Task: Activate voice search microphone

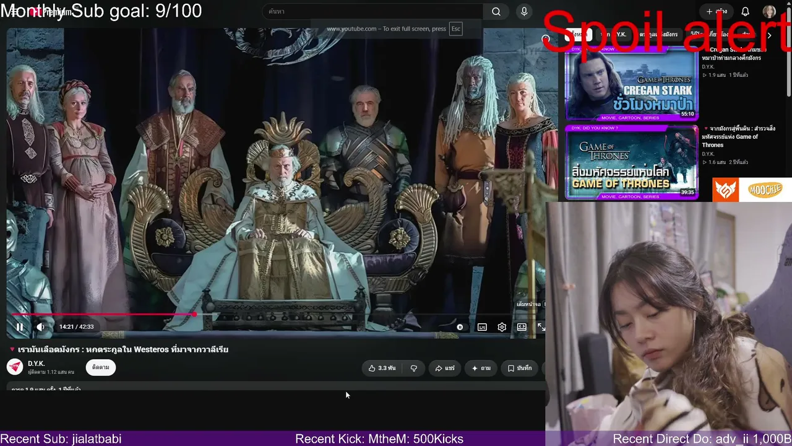Action: (x=524, y=12)
